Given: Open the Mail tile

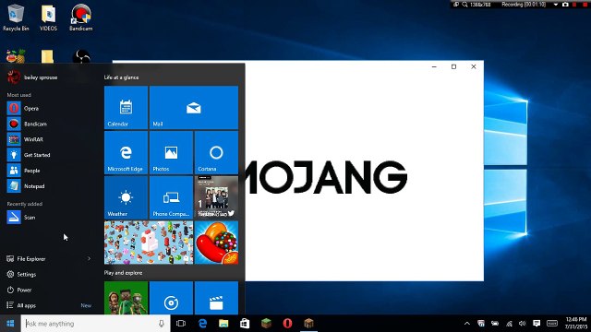Looking at the screenshot, I should [x=194, y=108].
